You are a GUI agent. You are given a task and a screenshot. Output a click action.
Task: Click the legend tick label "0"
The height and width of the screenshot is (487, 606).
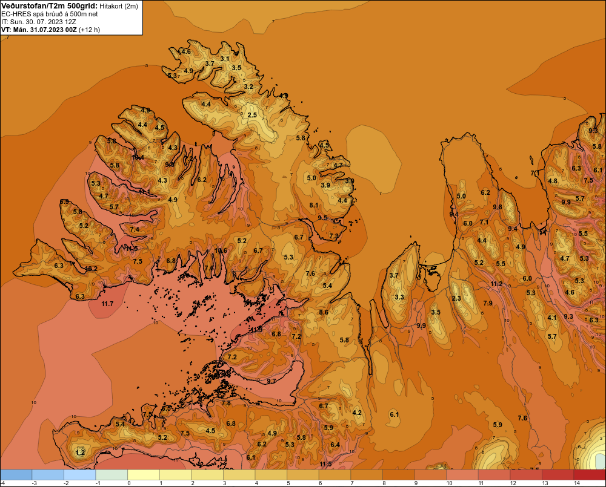tap(129, 483)
